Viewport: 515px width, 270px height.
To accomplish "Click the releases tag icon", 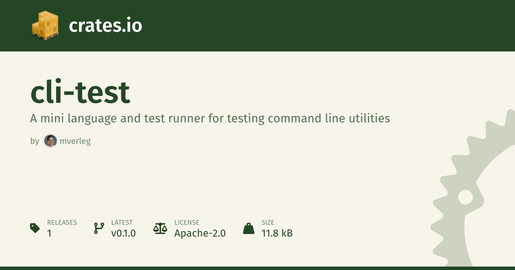I will tap(35, 228).
